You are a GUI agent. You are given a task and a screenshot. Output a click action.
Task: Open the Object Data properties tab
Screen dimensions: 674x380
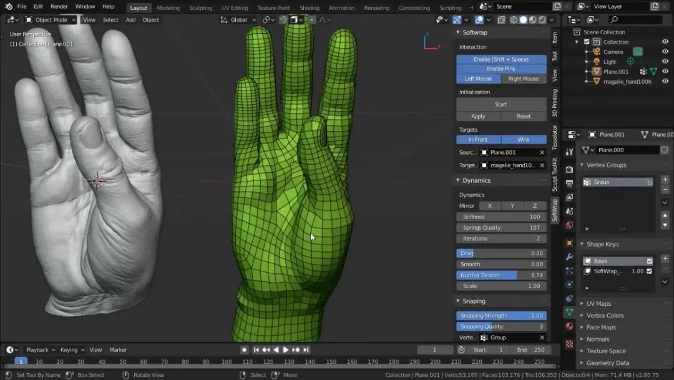coord(570,312)
